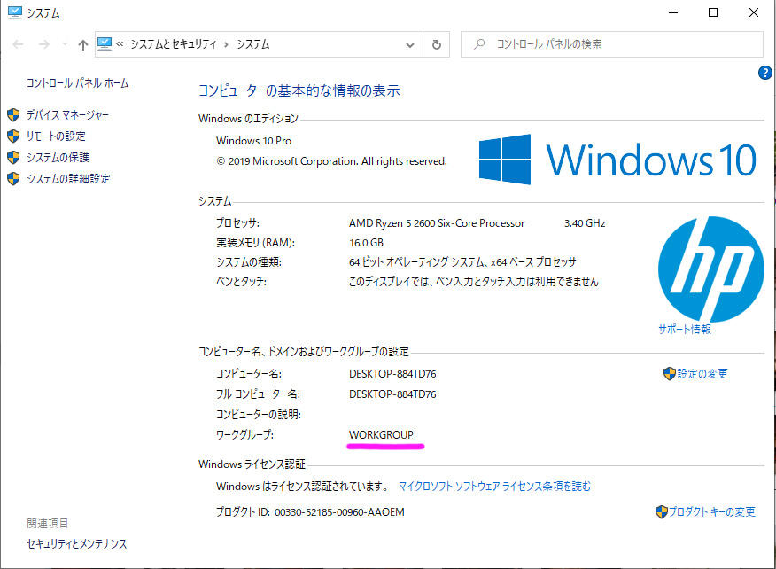Open システムの保護 link
Viewport: 776px width, 569px height.
(58, 158)
